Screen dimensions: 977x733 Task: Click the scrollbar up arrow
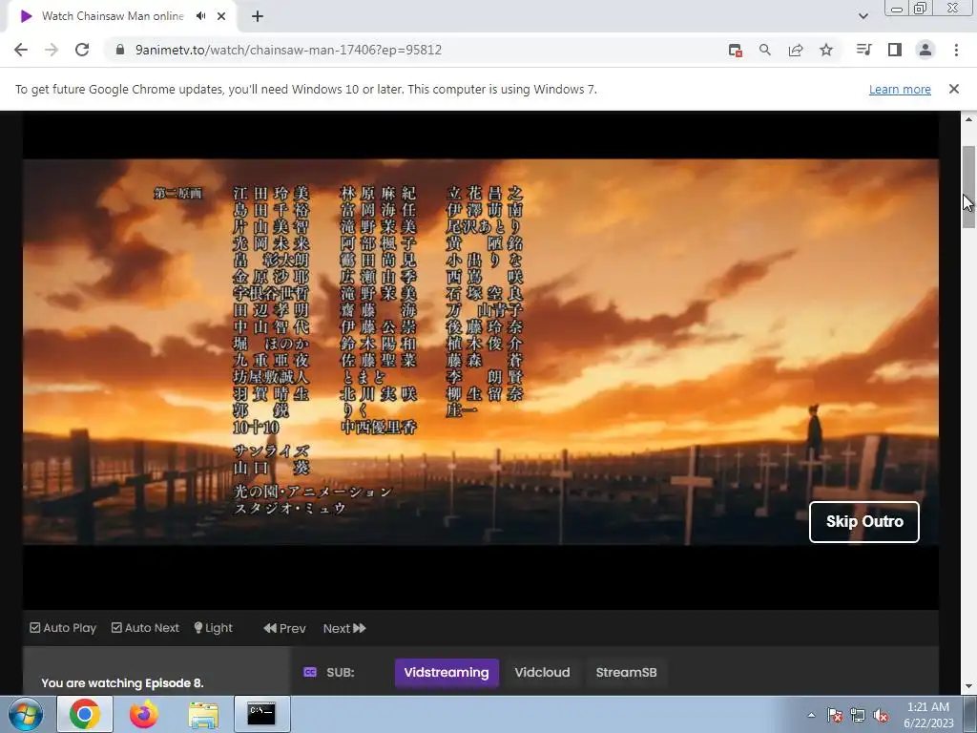click(x=968, y=119)
